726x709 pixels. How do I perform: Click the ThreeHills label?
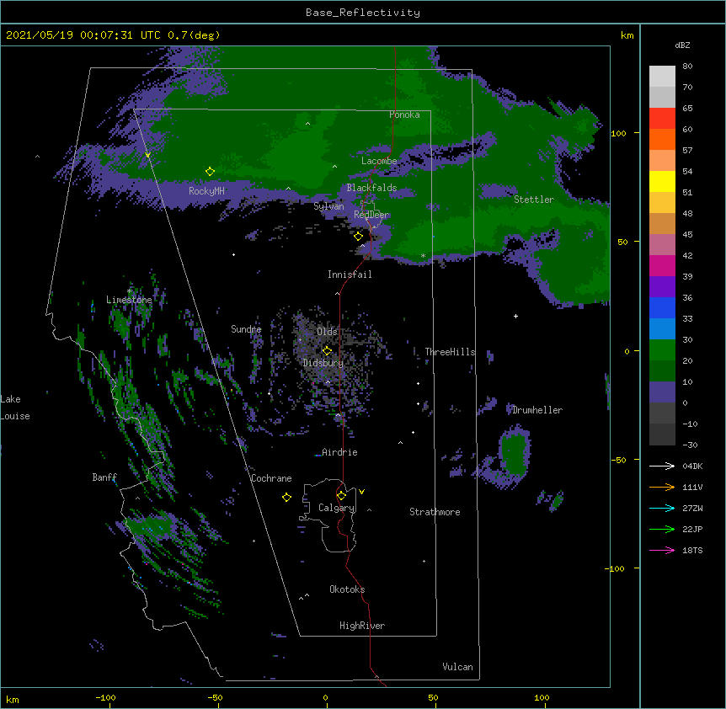(x=450, y=352)
